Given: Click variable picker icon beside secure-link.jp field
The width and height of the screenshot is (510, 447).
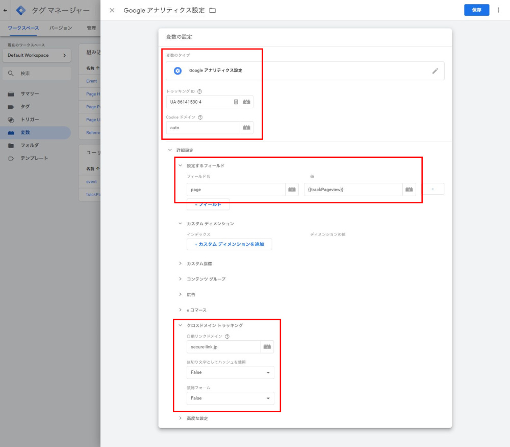Looking at the screenshot, I should 267,347.
